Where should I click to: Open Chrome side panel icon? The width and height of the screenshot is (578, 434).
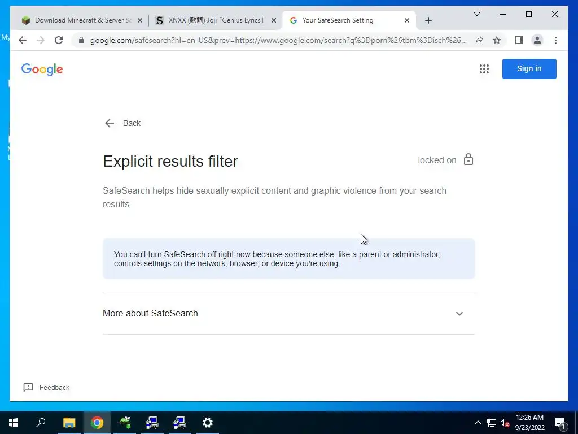tap(519, 40)
